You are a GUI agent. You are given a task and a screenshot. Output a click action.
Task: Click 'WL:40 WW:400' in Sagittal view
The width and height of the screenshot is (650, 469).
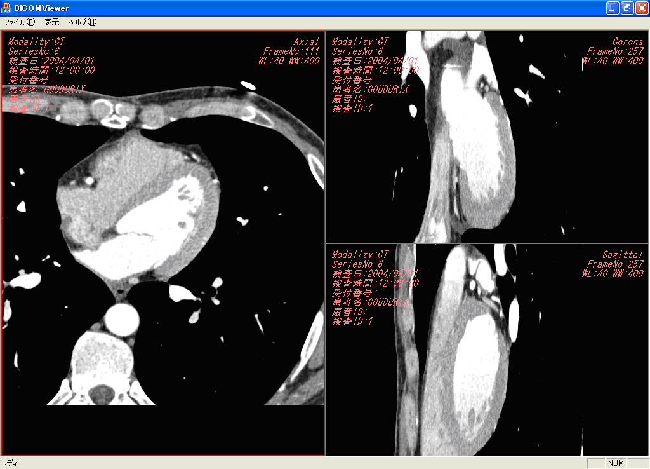click(613, 274)
